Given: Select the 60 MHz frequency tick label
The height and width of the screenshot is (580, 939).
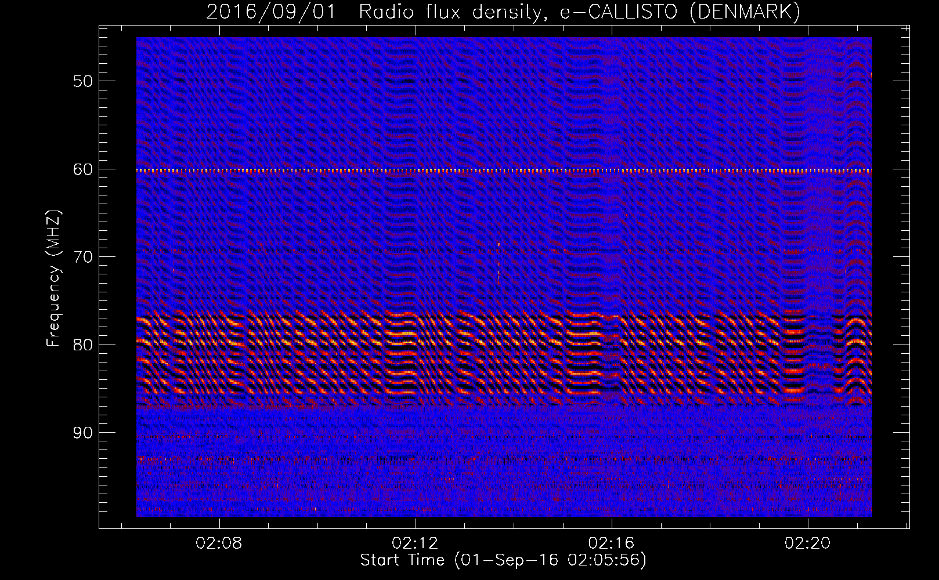Looking at the screenshot, I should [83, 169].
